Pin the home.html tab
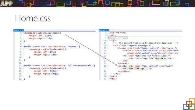This screenshot has height=110, width=195. coord(106,30)
